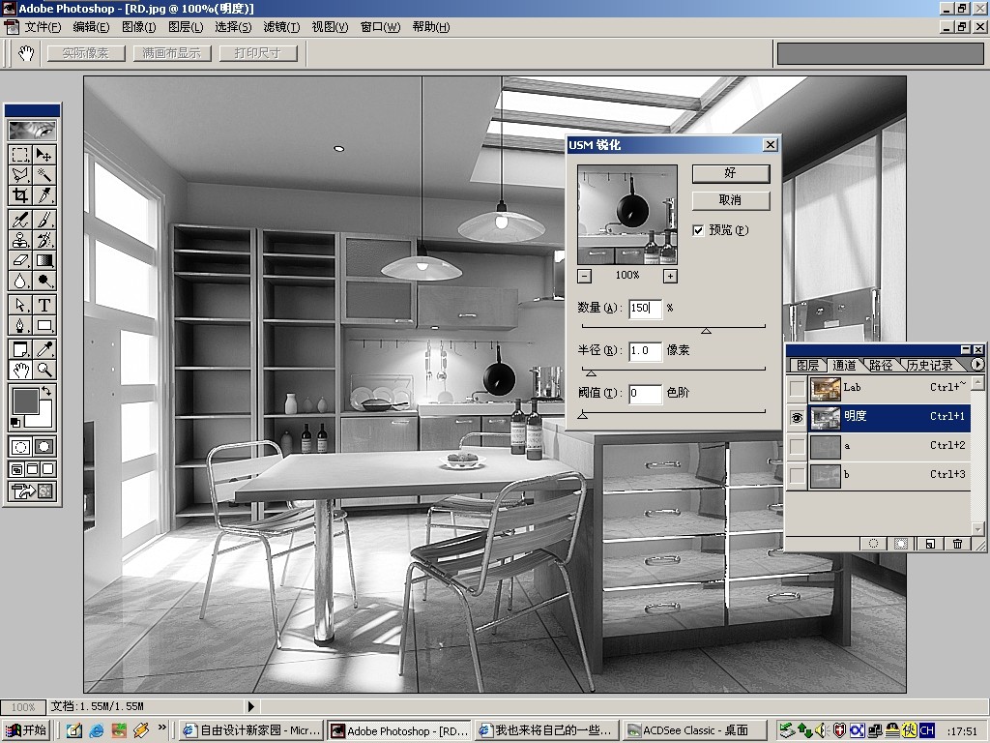
Task: Confirm sharpening with the 好 button
Action: pos(731,174)
